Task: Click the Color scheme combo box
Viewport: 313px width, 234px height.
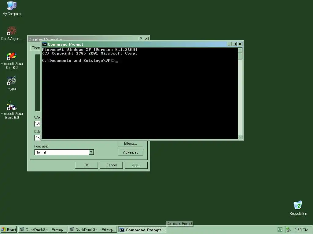Action: click(38, 138)
